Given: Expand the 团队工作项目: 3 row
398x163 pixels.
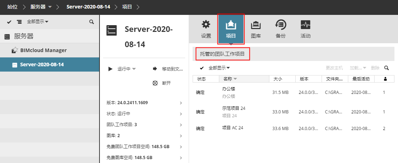Looking at the screenshot, I should (144, 124).
